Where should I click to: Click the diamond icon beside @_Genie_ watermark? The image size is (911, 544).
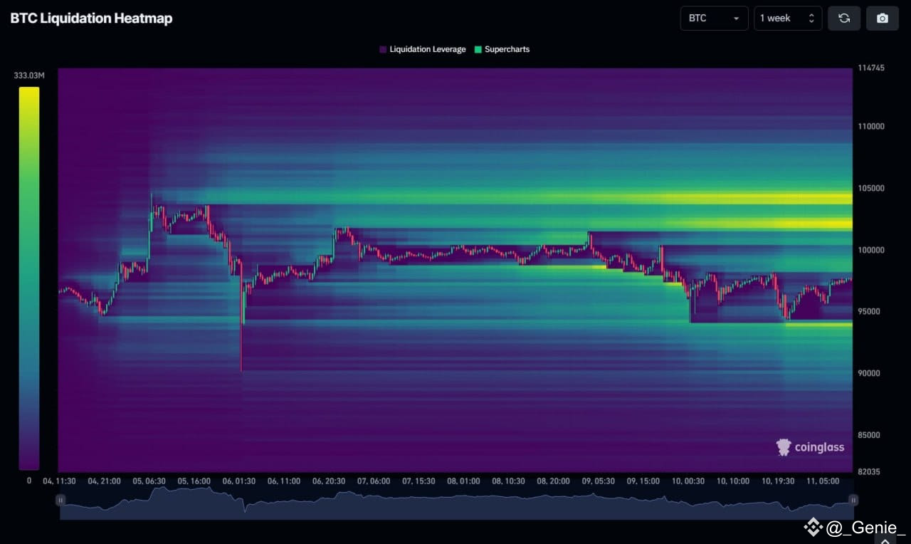(x=812, y=528)
